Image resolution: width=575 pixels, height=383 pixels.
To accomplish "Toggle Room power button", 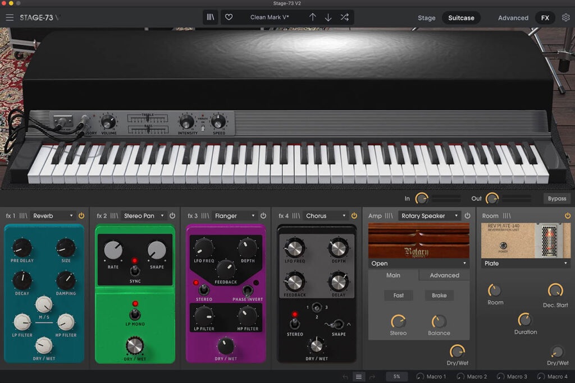I will (568, 216).
